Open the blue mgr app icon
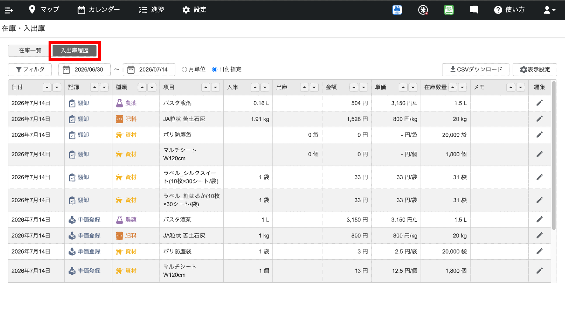The width and height of the screenshot is (565, 317). (397, 10)
